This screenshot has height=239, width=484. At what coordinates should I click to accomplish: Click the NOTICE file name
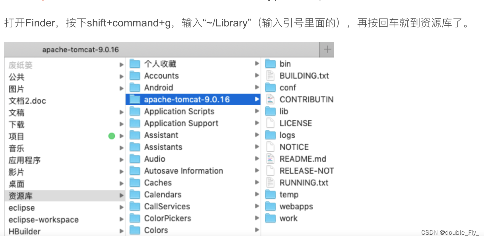[294, 147]
